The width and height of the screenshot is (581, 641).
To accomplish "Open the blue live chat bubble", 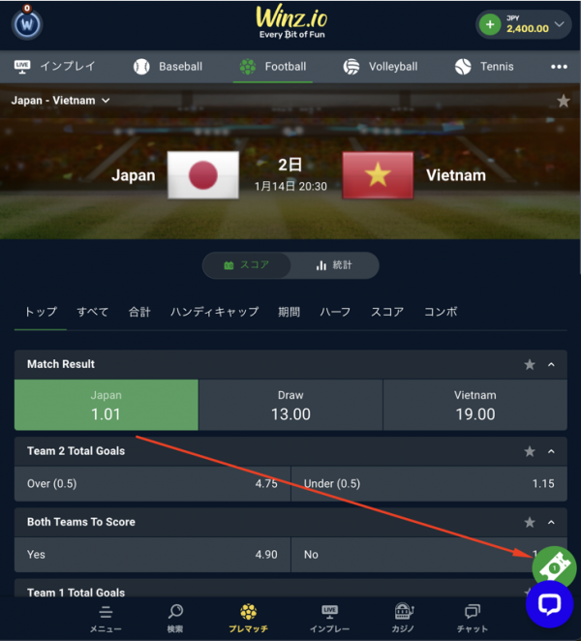I will click(549, 604).
